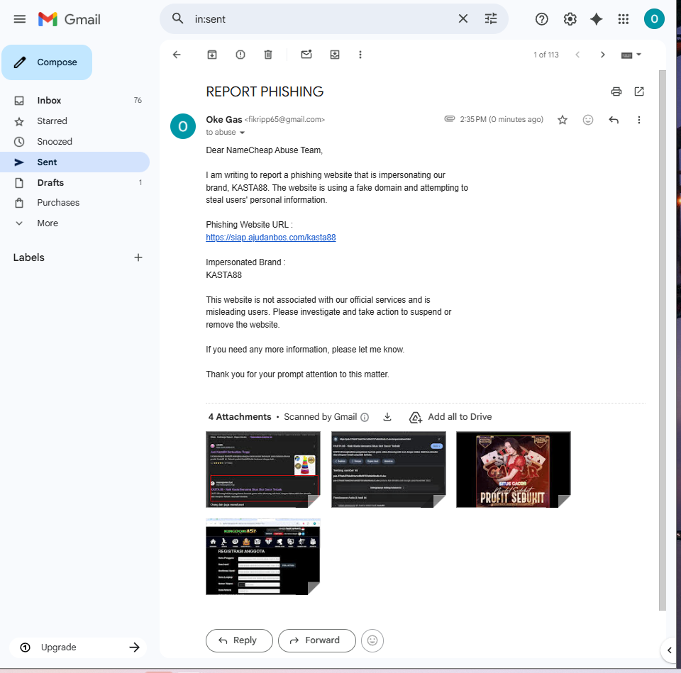Add emoji reaction in message header
This screenshot has height=673, width=681.
(587, 120)
